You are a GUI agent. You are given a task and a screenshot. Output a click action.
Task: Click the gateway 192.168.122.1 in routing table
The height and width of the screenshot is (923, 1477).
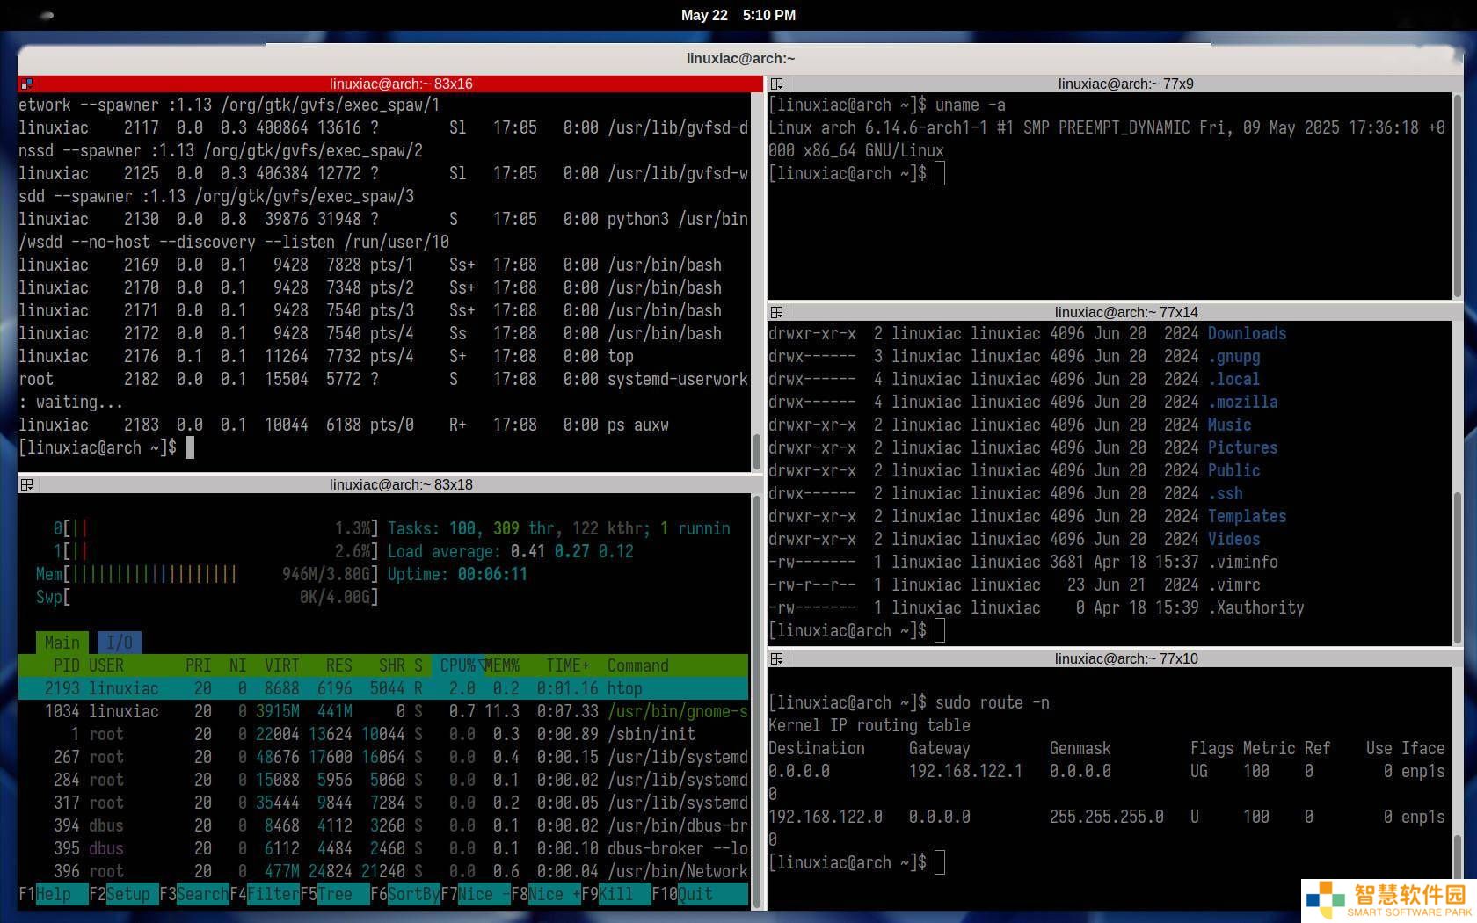(965, 771)
